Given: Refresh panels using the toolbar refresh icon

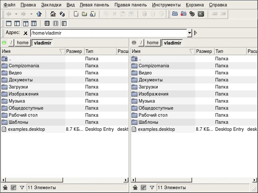Looking at the screenshot, I should (62, 14).
